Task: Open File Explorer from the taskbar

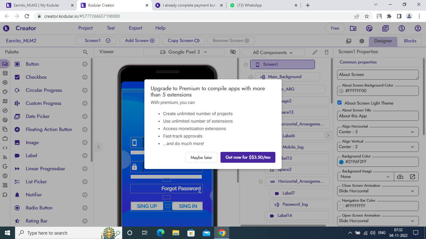Action: pos(176,233)
